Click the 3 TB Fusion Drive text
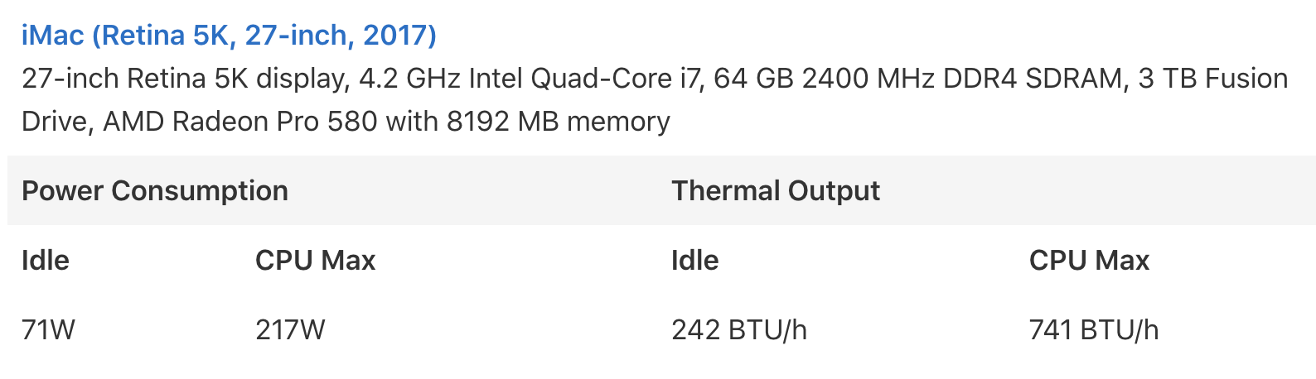Image resolution: width=1316 pixels, height=379 pixels. 1213,79
